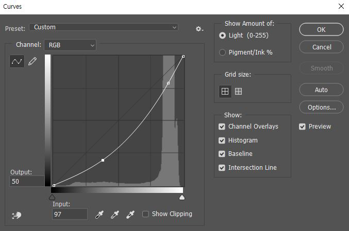Screen dimensions: 349x231
Task: Enable Show Clipping
Action: pyautogui.click(x=145, y=214)
